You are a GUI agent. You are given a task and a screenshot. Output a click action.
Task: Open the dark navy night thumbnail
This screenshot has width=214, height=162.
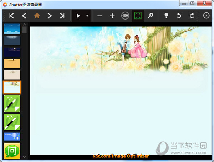(12, 52)
